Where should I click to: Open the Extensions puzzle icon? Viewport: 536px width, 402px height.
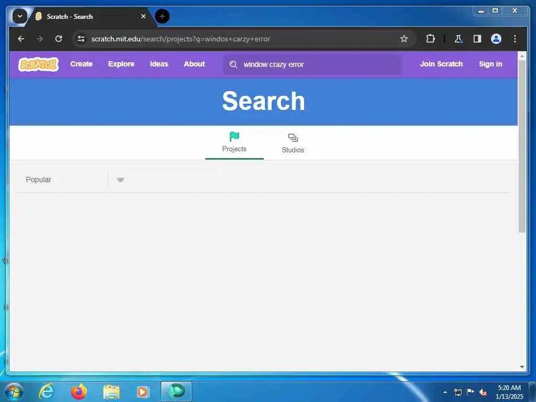click(x=430, y=39)
